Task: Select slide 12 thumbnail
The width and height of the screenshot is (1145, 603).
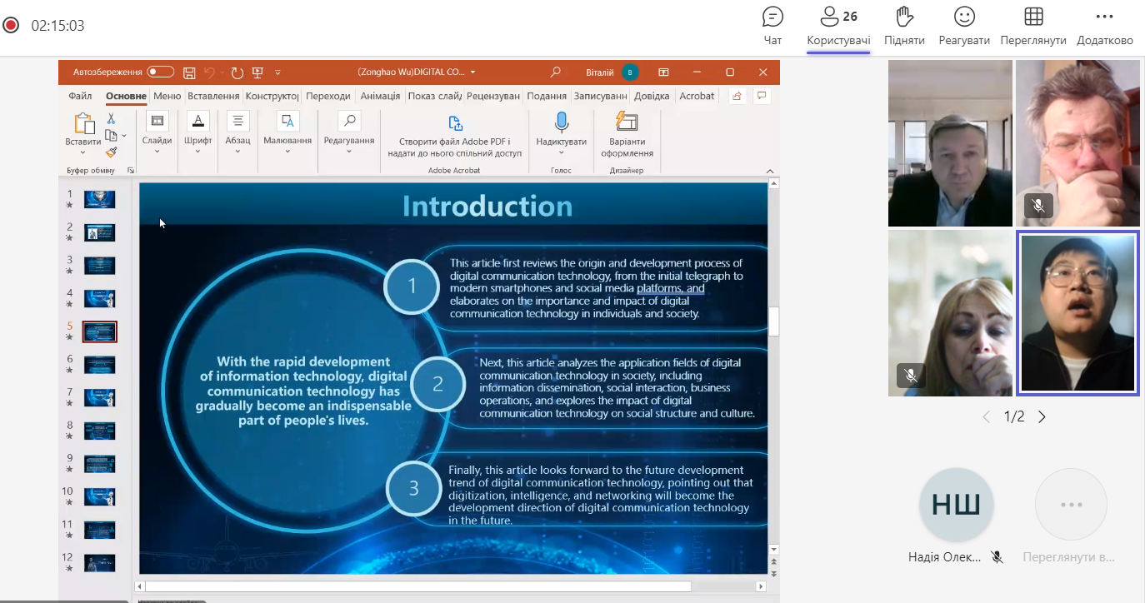Action: [x=99, y=563]
